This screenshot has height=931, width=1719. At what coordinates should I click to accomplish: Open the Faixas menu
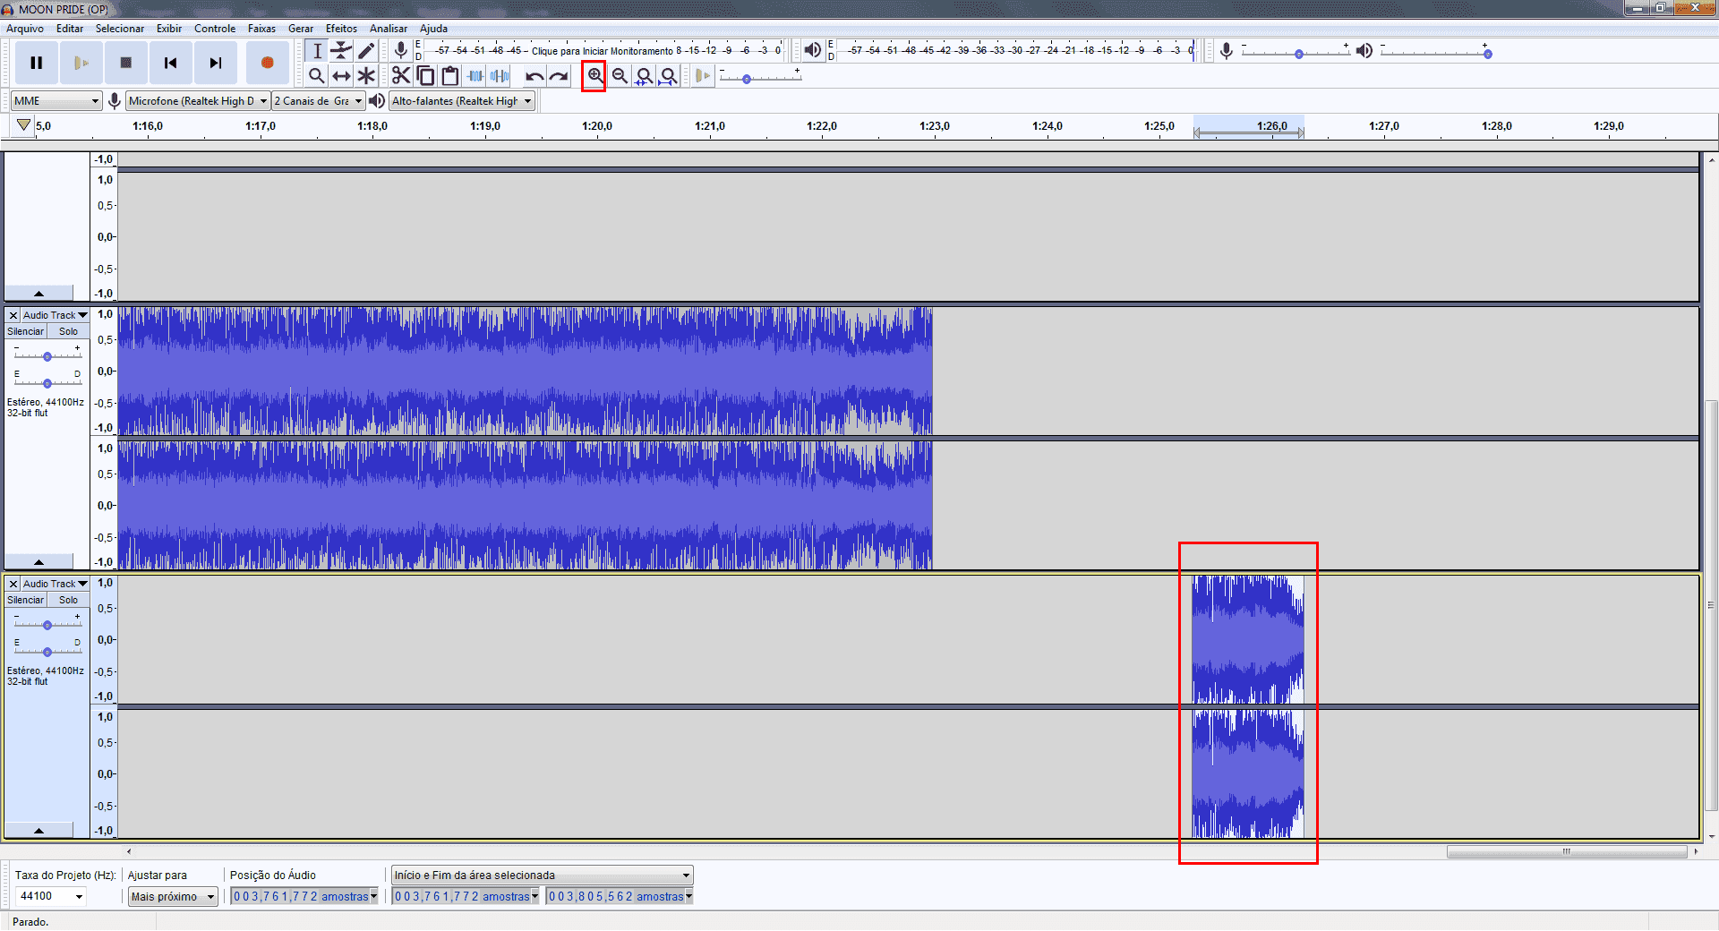tap(261, 29)
